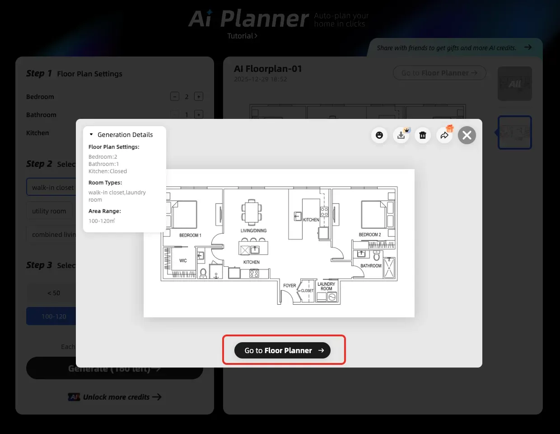The width and height of the screenshot is (560, 434).
Task: Click the generated floor plan image
Action: click(279, 243)
